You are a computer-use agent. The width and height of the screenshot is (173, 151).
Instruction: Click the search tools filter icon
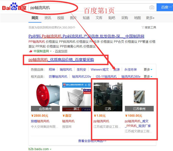tap(143, 27)
